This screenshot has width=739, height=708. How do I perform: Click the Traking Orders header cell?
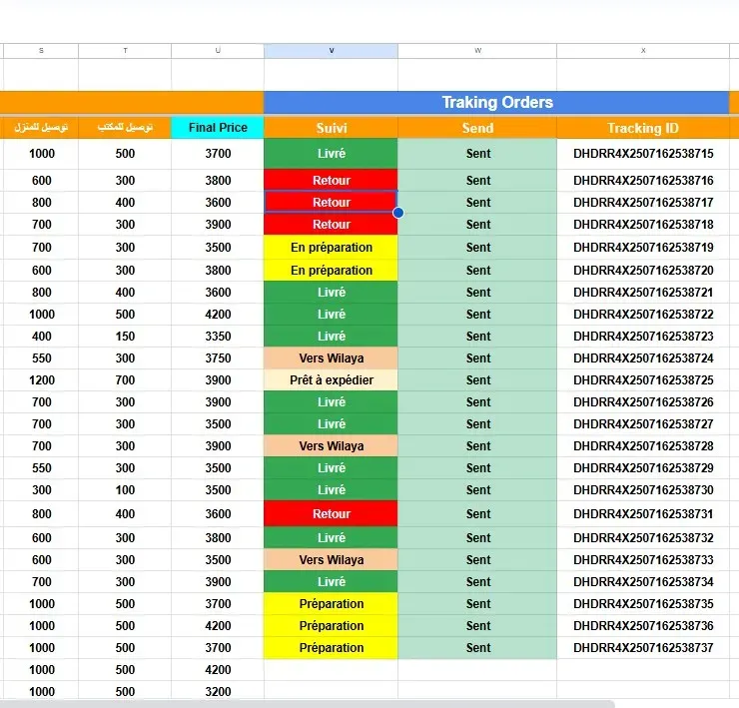(496, 102)
